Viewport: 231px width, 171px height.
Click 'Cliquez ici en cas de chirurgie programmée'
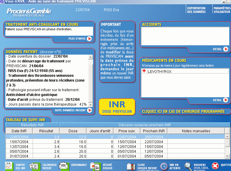pos(183,112)
